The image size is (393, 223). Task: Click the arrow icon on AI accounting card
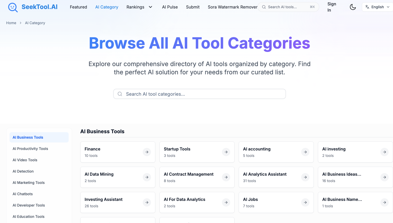point(305,152)
